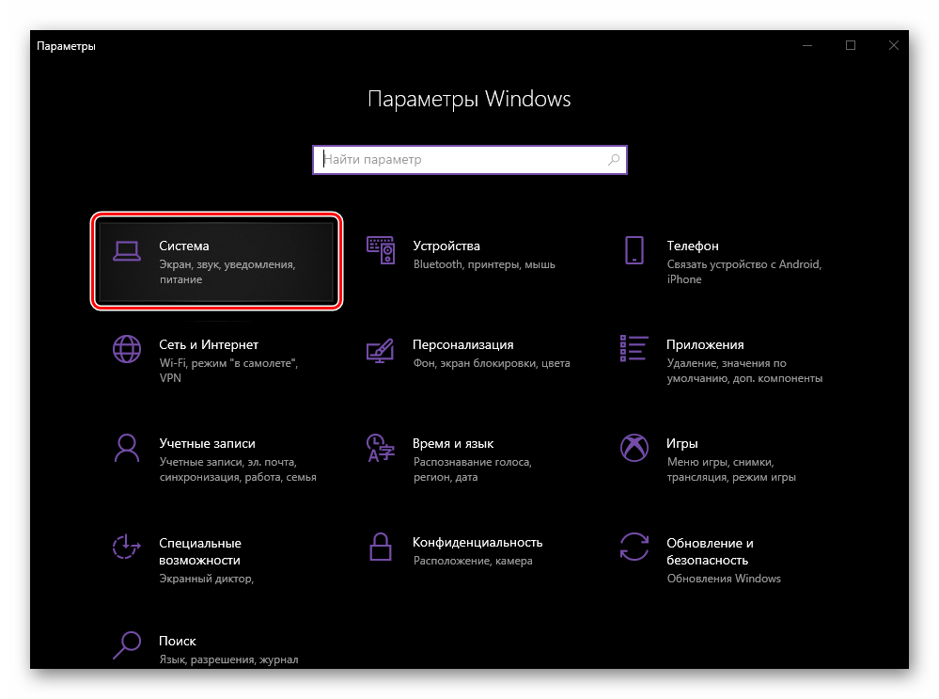The height and width of the screenshot is (699, 939).
Task: Click the Поиск magnifier icon
Action: click(127, 645)
